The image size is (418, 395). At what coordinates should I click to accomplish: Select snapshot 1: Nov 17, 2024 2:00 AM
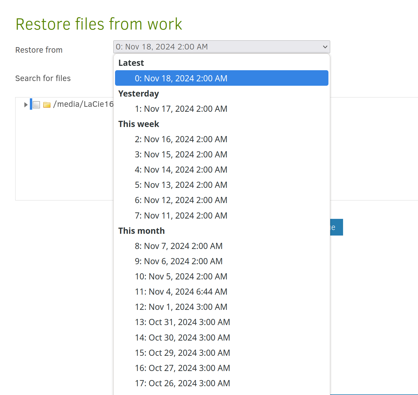(x=181, y=109)
